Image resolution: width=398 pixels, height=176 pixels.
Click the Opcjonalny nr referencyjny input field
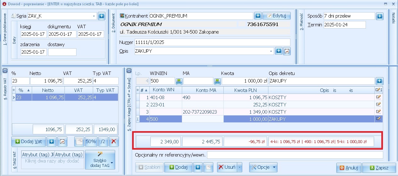pyautogui.click(x=295, y=155)
